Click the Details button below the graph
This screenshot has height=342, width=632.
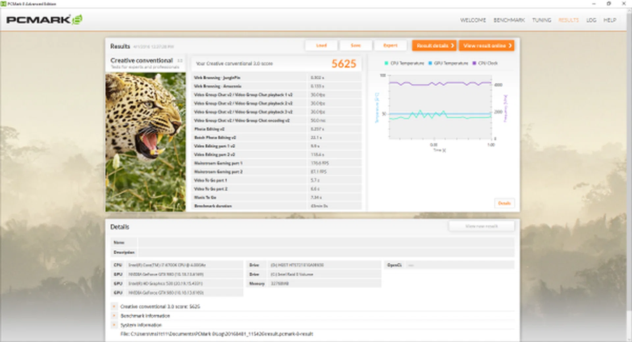505,203
